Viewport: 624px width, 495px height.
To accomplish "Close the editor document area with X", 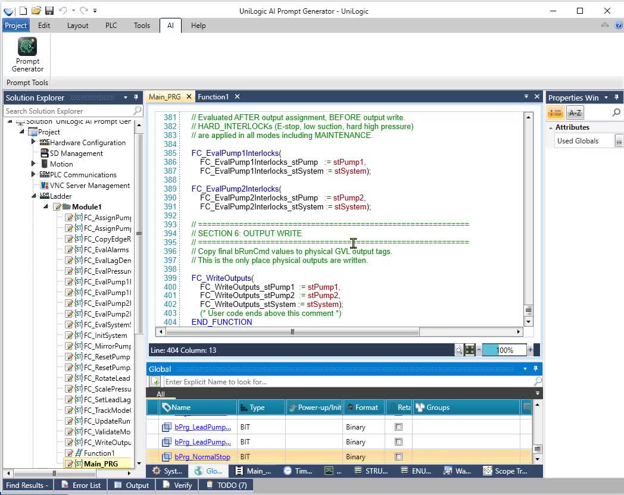I will pos(537,96).
